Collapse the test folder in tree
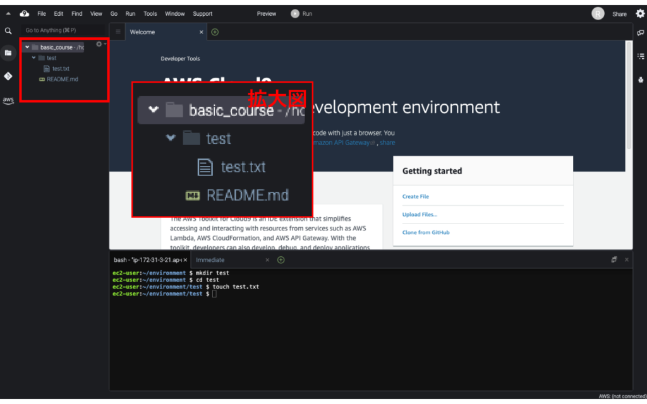 (x=34, y=57)
